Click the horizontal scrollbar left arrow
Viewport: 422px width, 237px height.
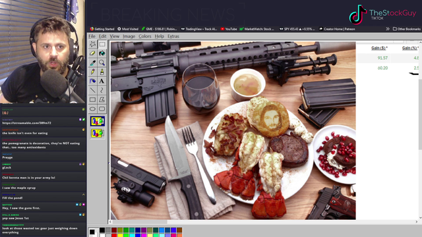(110, 222)
